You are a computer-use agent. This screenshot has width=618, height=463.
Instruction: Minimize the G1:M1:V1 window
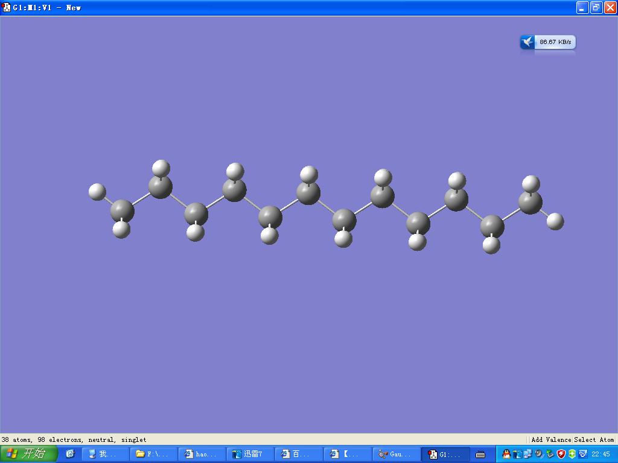click(582, 7)
